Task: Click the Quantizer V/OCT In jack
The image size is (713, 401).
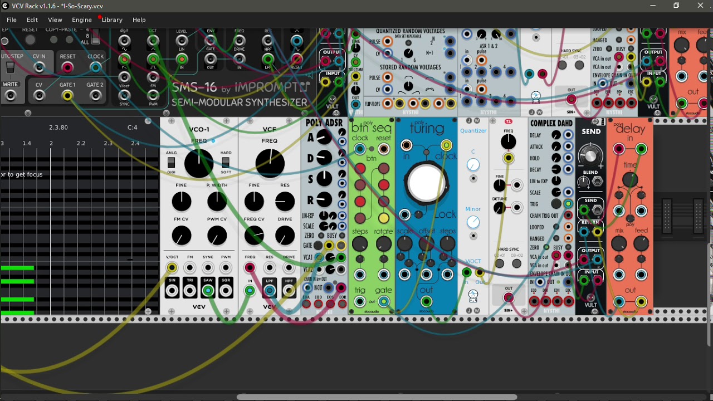Action: pos(467,272)
